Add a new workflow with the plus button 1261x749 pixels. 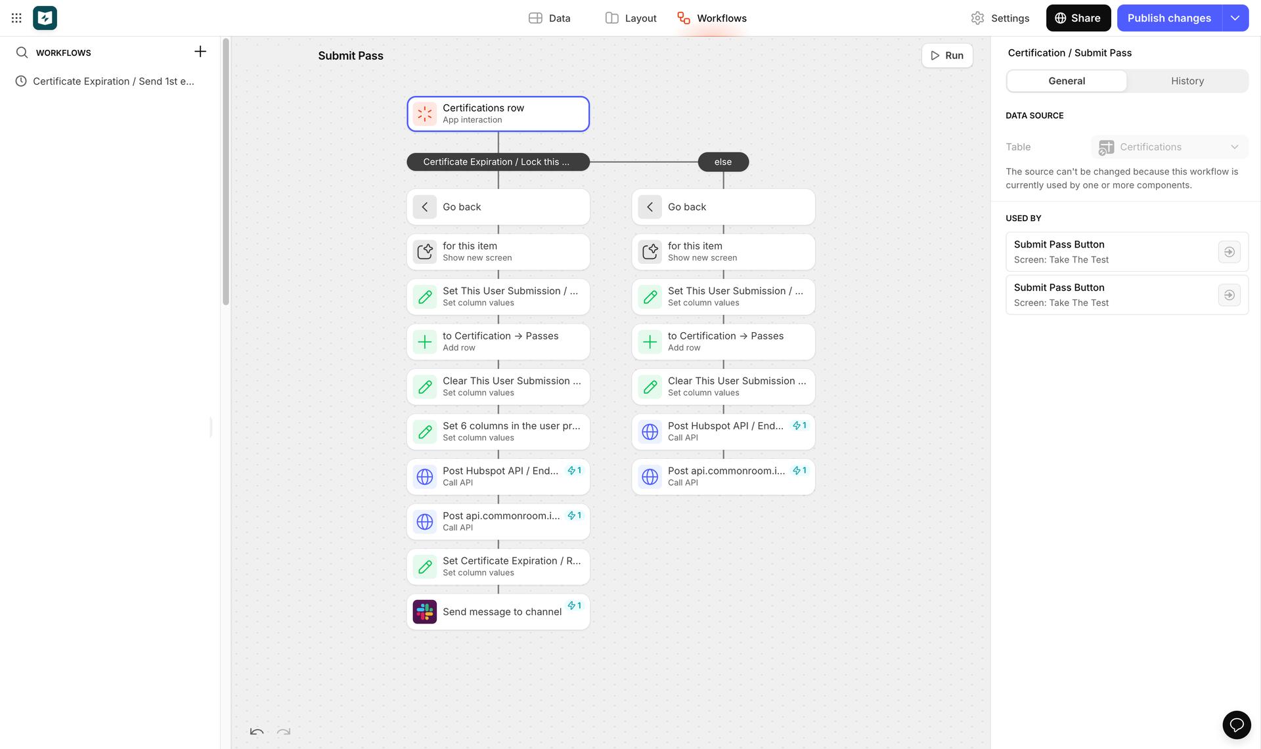(200, 51)
